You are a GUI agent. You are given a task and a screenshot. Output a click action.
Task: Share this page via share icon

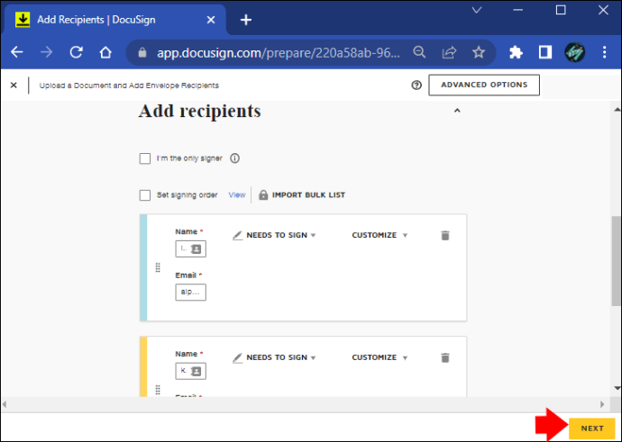pos(449,52)
